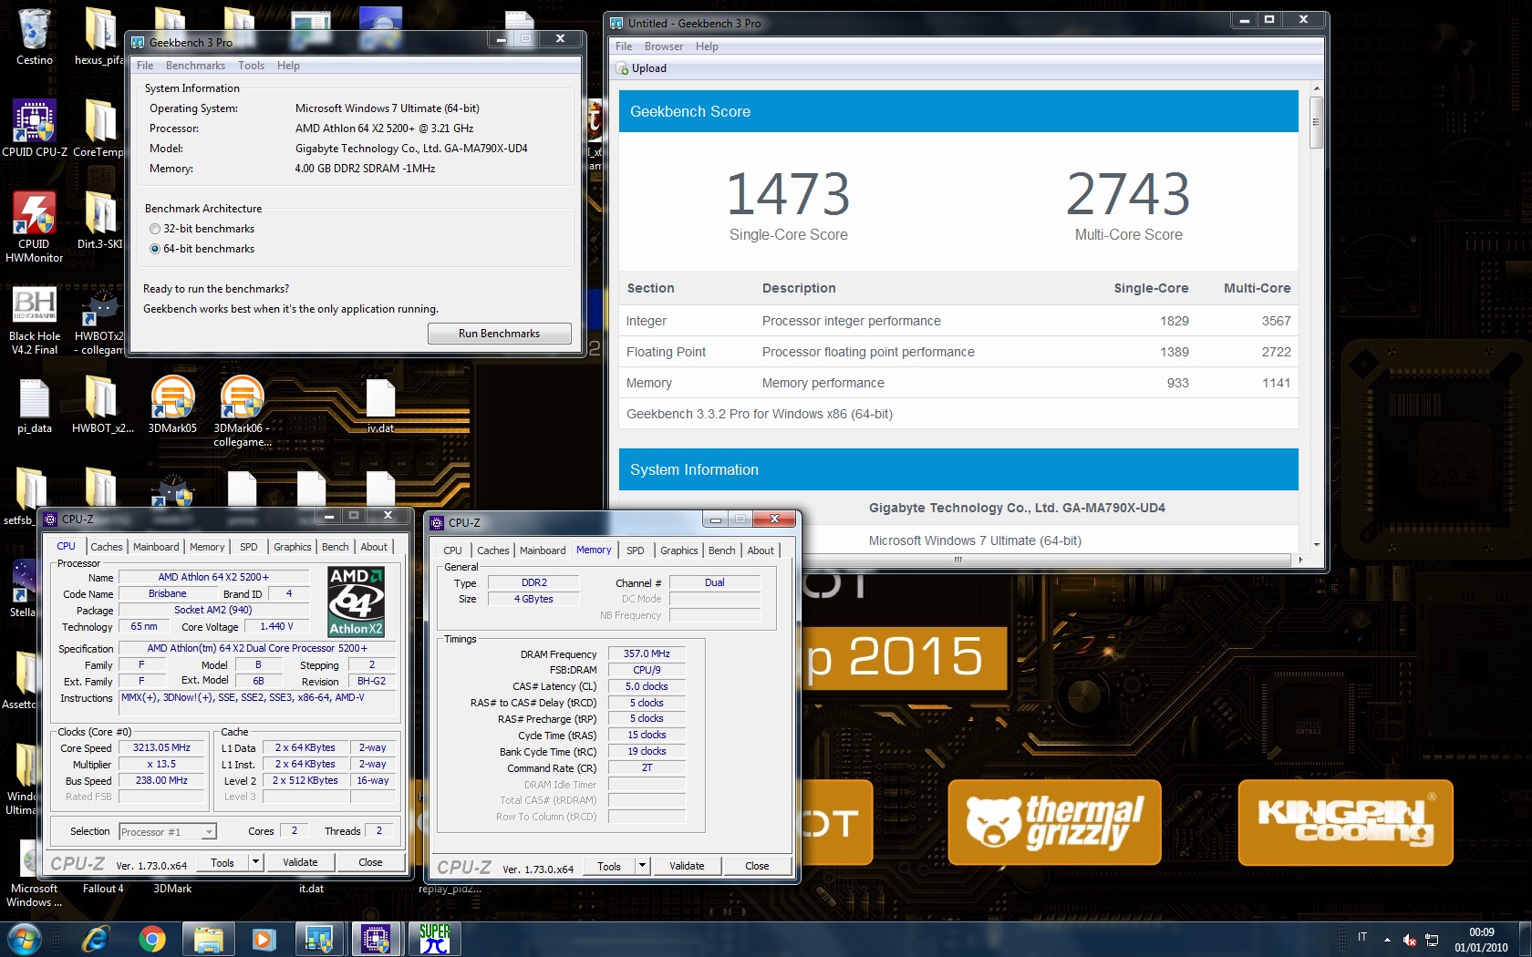1532x957 pixels.
Task: Open Help menu in Geekbench results window
Action: pos(707,46)
